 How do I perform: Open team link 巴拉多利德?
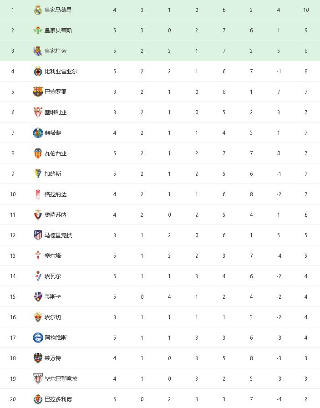point(58,399)
